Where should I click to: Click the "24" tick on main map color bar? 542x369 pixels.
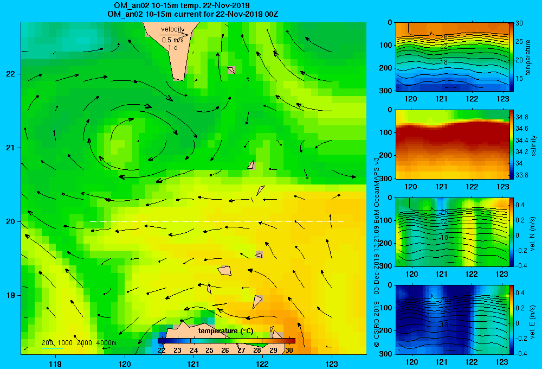tap(193, 350)
